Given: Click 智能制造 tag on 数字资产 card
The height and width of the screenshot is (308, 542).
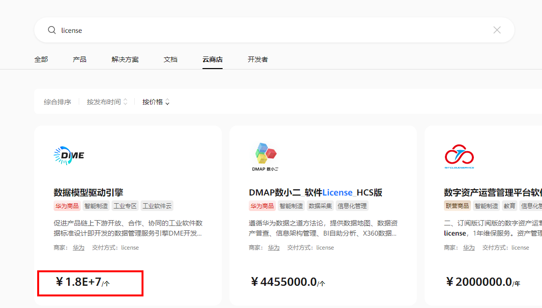Looking at the screenshot, I should point(486,206).
